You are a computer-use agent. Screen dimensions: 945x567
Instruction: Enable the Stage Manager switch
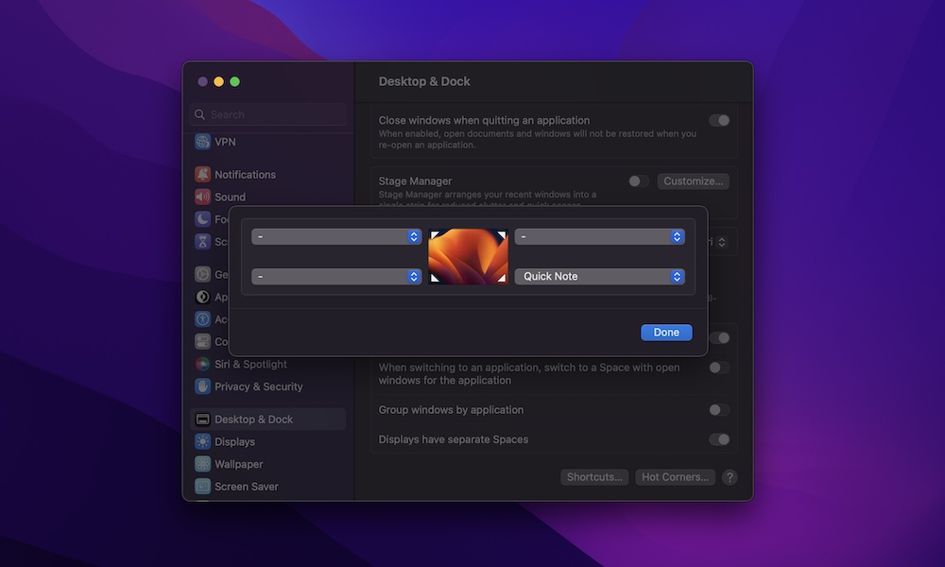pos(638,181)
